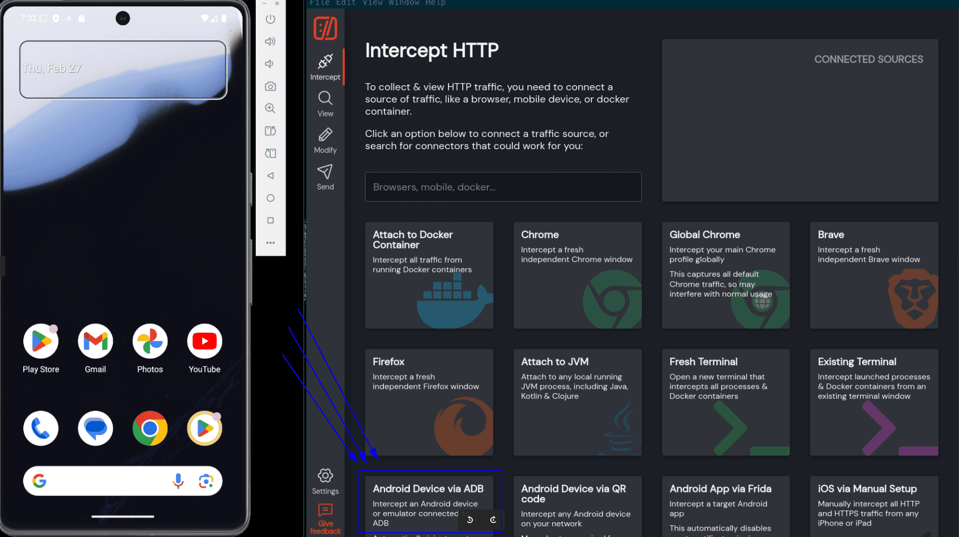Click the emulator back triangle button

click(x=270, y=176)
